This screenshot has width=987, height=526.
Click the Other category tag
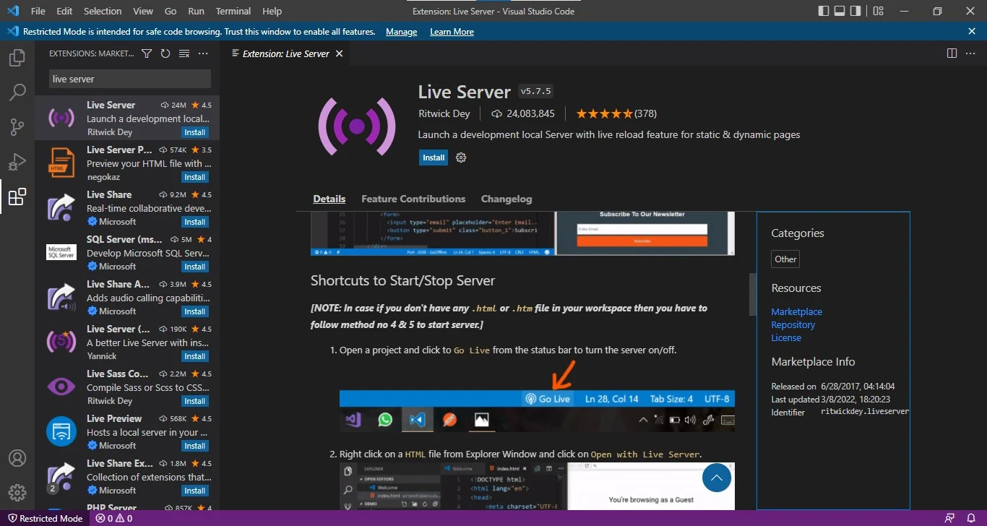tap(785, 259)
